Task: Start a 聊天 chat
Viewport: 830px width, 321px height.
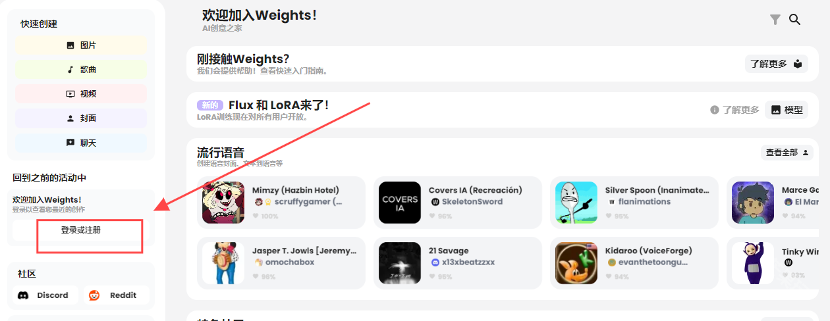Action: pos(81,143)
